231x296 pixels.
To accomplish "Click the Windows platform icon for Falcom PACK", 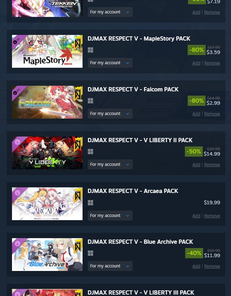I will point(90,101).
